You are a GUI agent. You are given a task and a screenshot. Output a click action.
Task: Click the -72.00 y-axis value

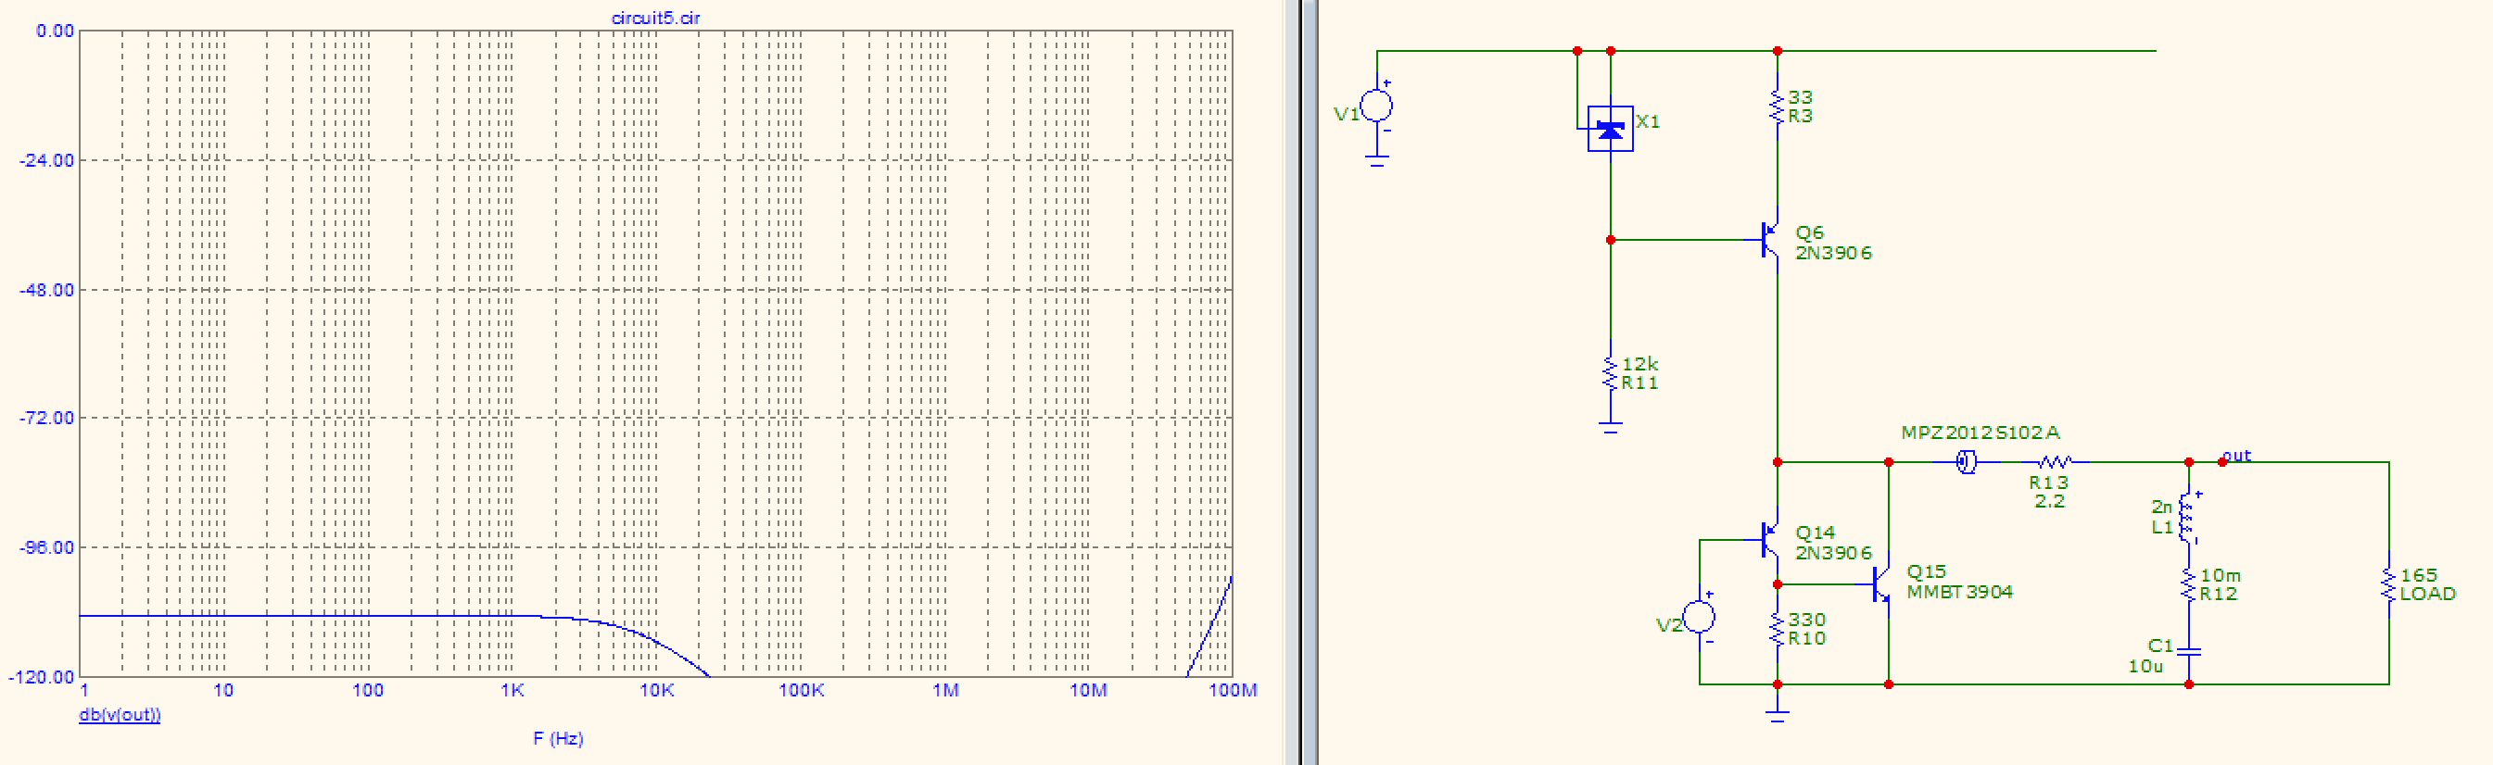pyautogui.click(x=46, y=418)
